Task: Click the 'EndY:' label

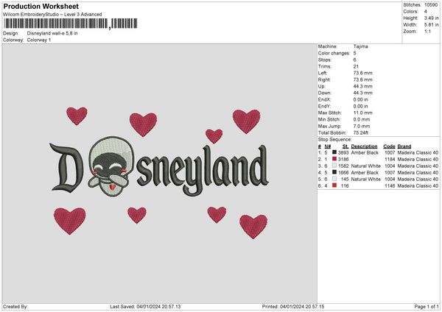Action: coord(324,106)
